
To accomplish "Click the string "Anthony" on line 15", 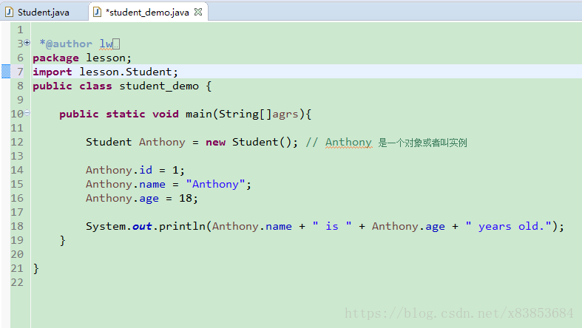I will click(215, 184).
